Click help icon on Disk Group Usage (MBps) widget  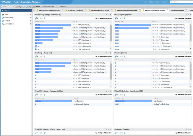tap(190, 15)
